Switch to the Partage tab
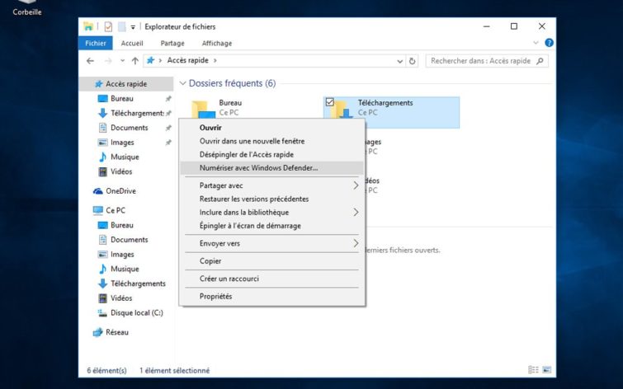623x389 pixels. pos(172,43)
